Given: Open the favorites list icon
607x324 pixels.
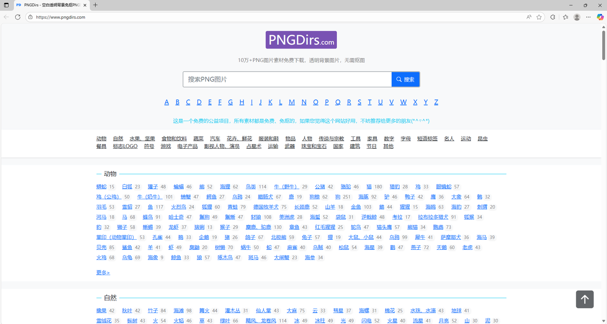Looking at the screenshot, I should (x=566, y=17).
